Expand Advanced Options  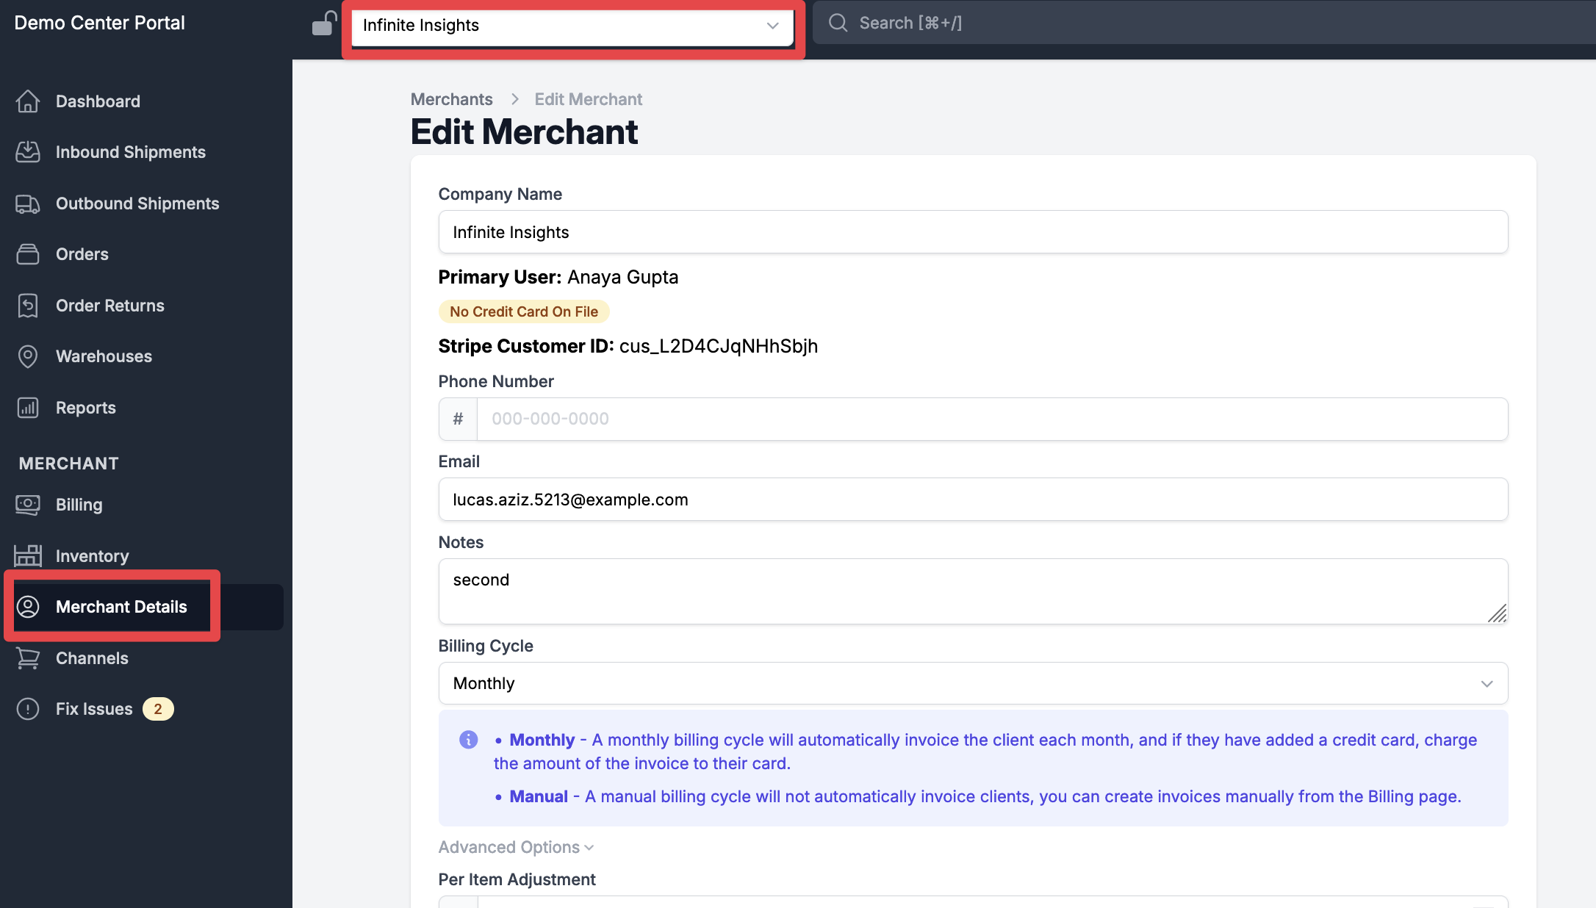(x=516, y=847)
